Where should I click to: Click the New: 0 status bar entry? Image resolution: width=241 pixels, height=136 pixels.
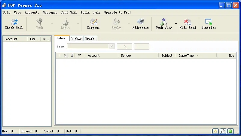[x=8, y=131]
